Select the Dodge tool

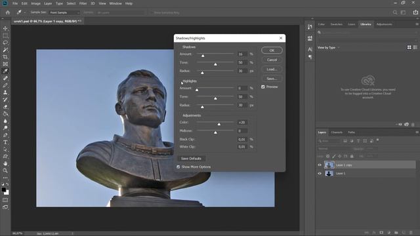point(5,128)
